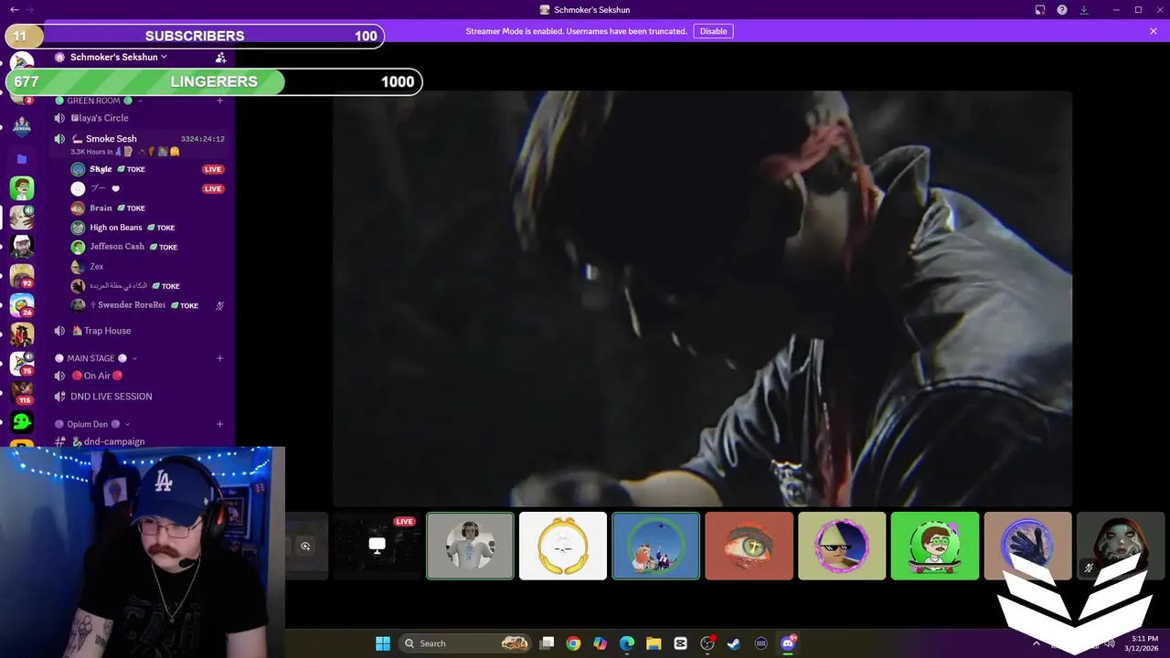Open server icon with 115 badge

tap(22, 392)
